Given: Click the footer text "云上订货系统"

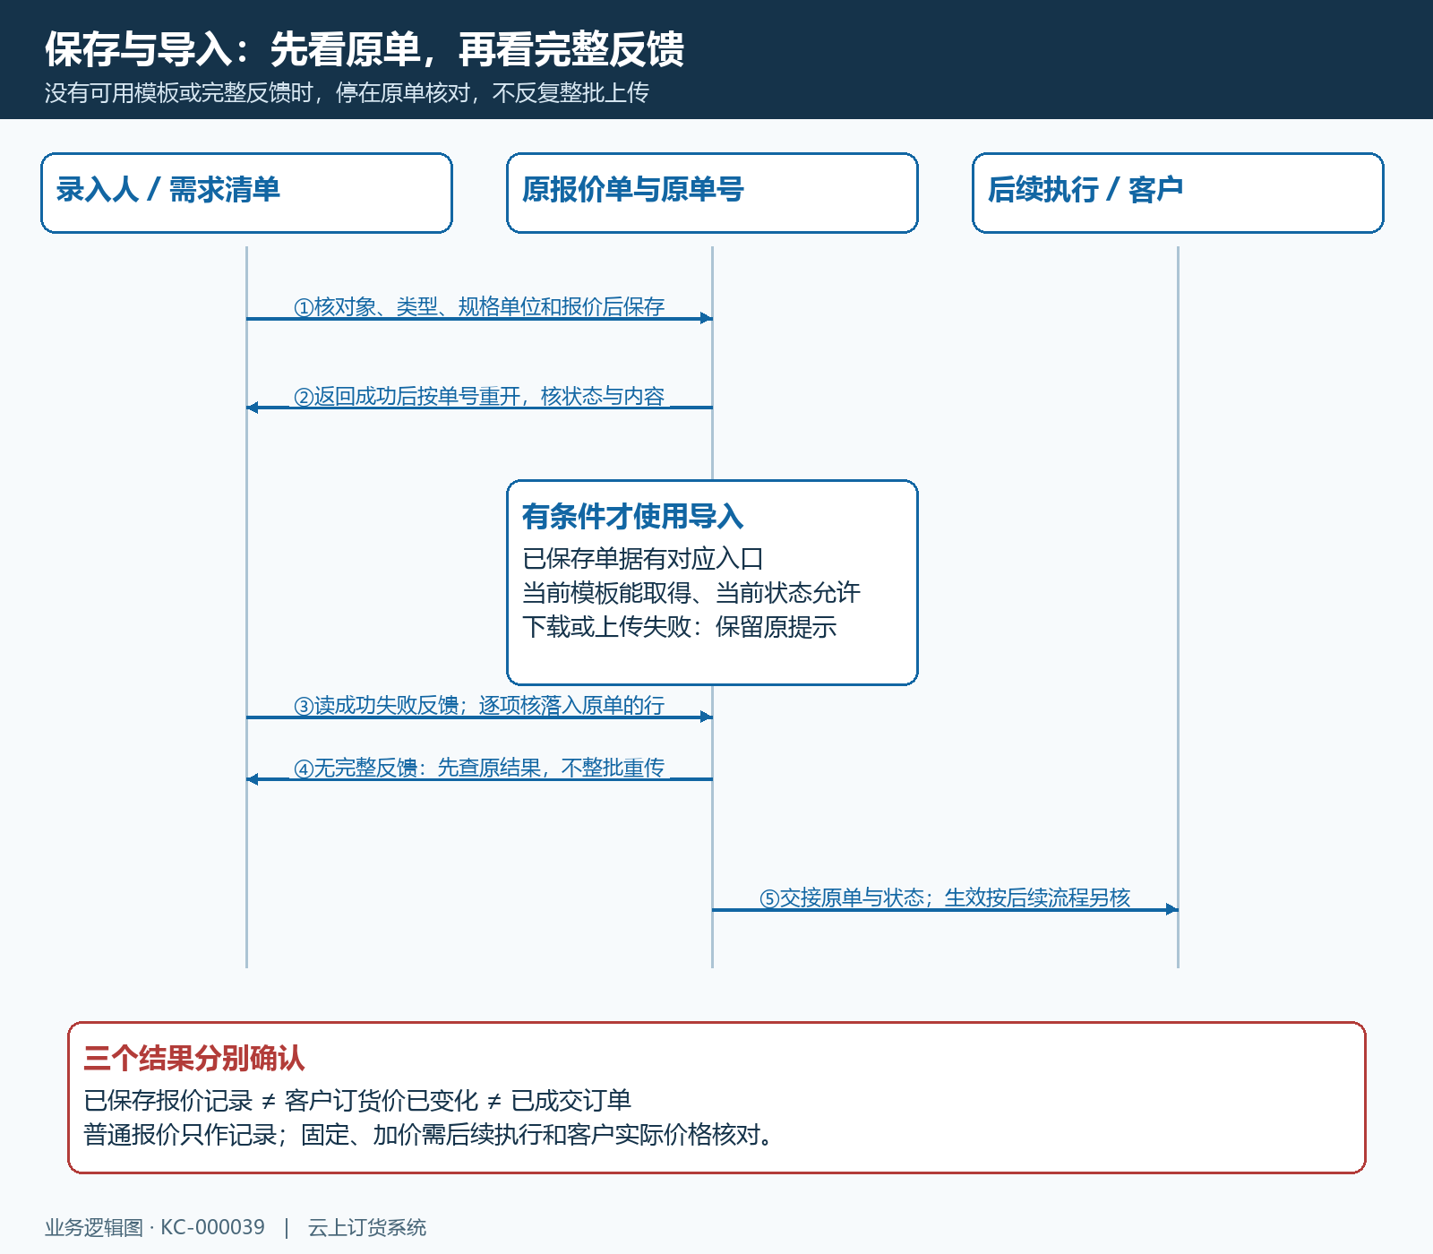Looking at the screenshot, I should (x=367, y=1227).
